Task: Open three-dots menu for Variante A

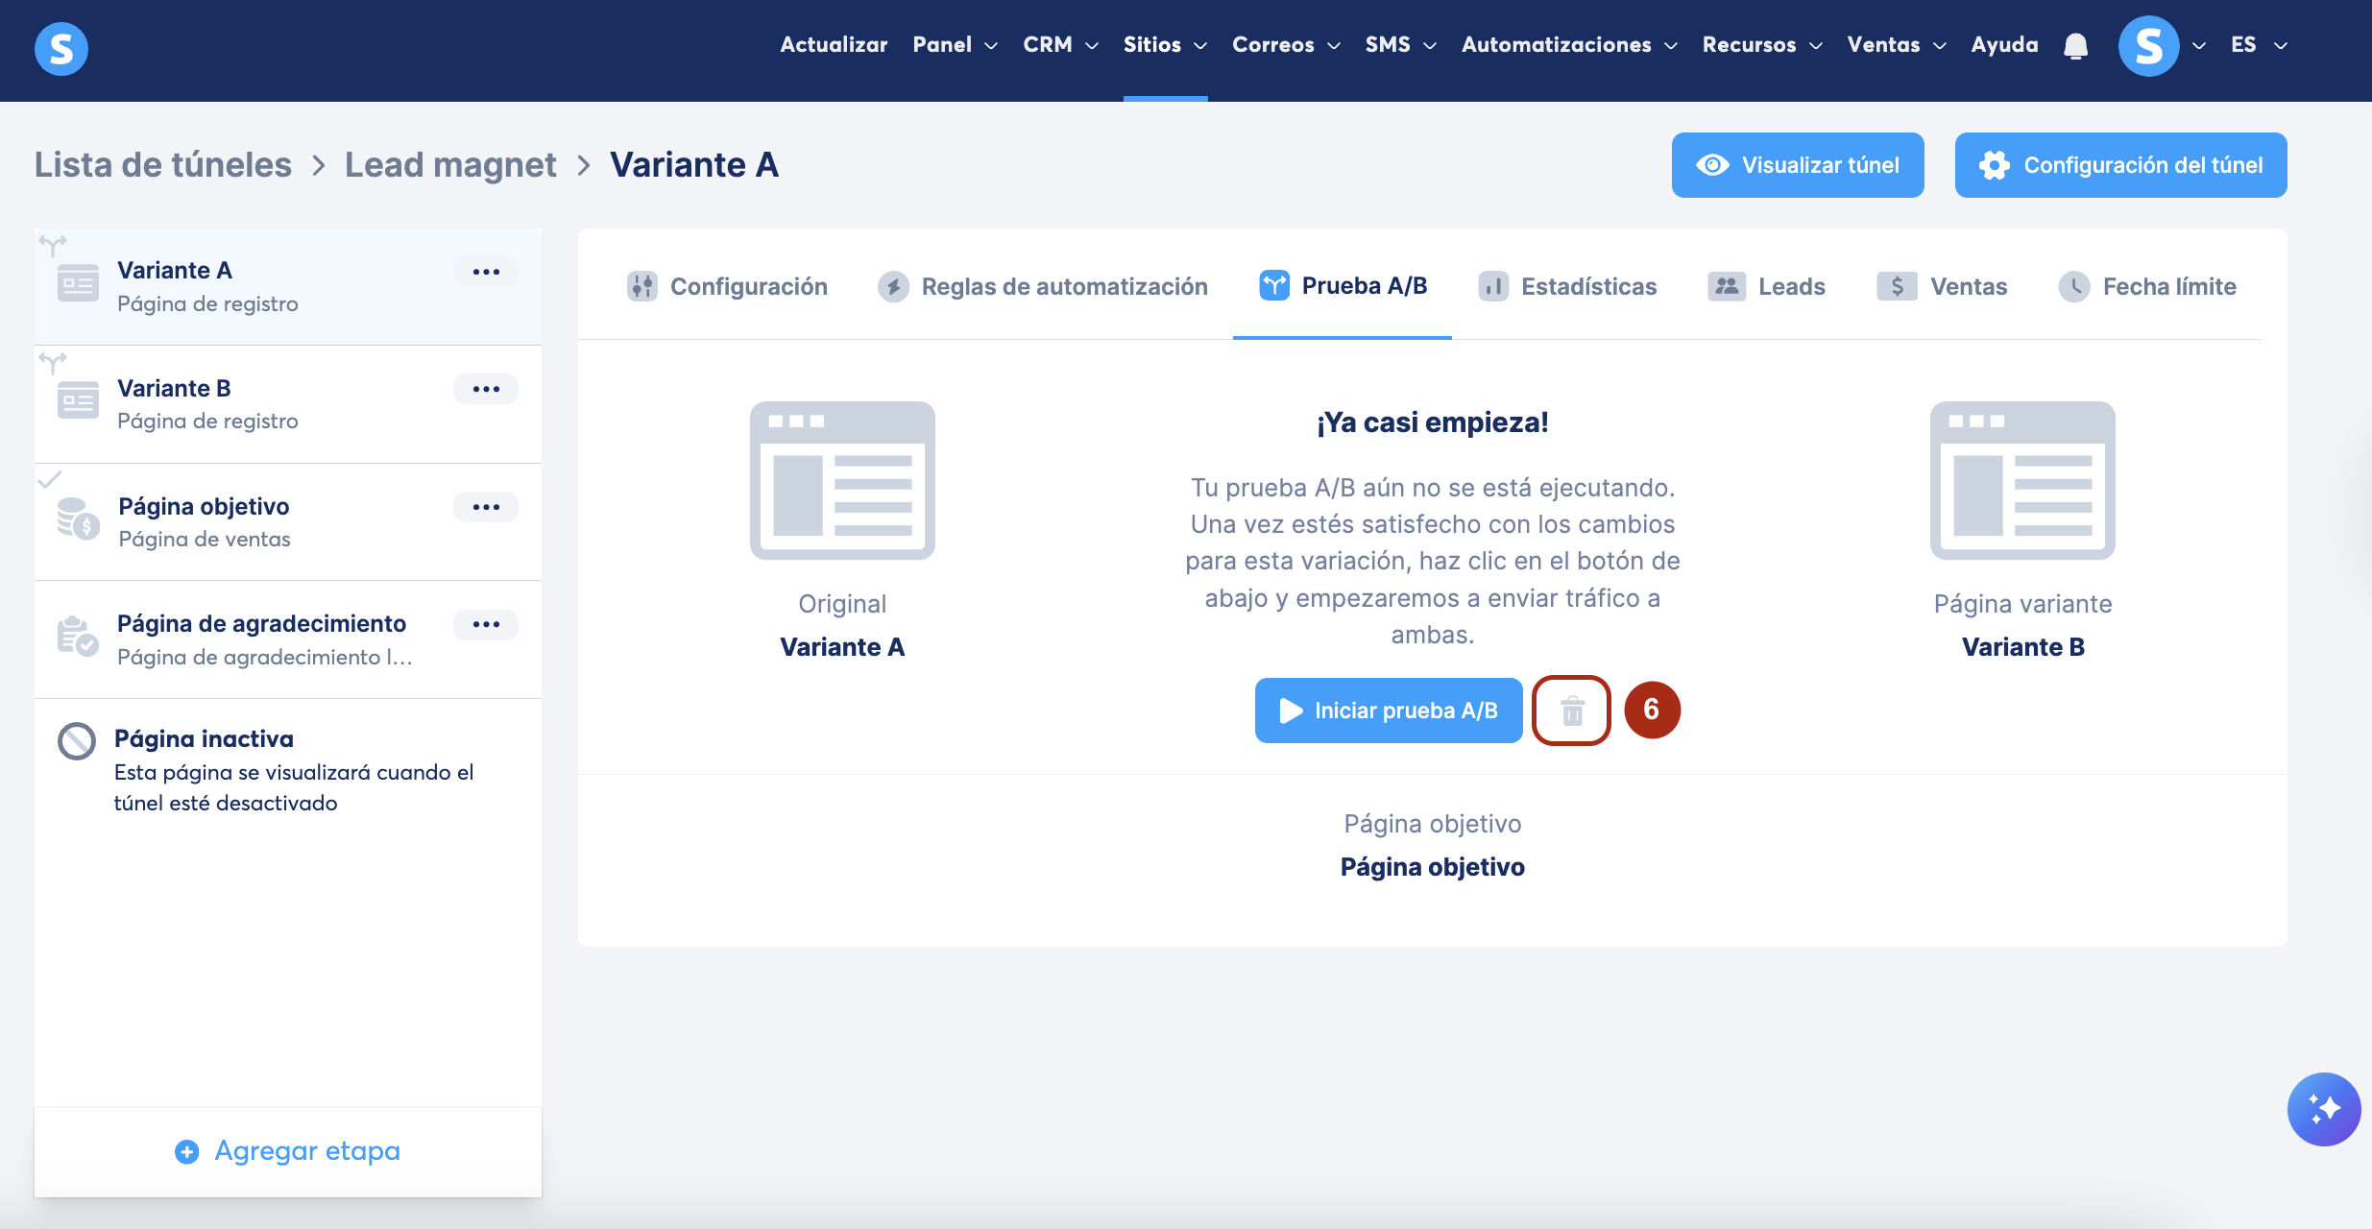Action: (x=486, y=272)
